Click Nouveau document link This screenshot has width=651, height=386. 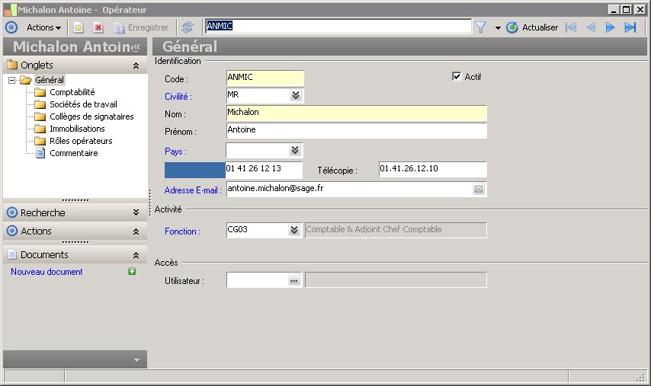[x=46, y=272]
